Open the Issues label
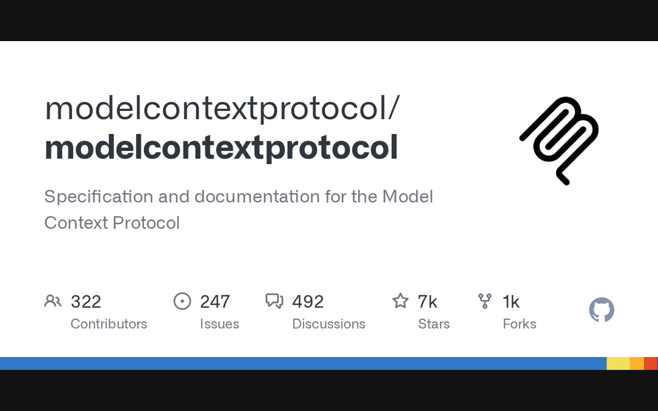Image resolution: width=658 pixels, height=411 pixels. pyautogui.click(x=220, y=324)
